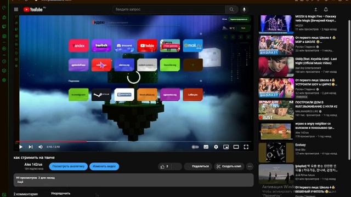Open the [playlist] video thumbnail

click(276, 174)
